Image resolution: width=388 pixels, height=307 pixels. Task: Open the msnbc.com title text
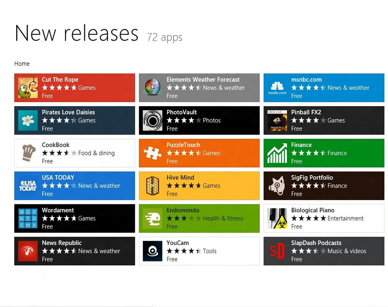tap(306, 80)
